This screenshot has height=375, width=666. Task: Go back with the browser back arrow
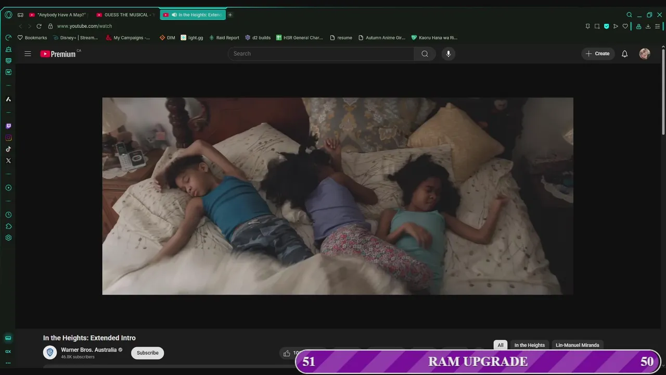pos(20,26)
